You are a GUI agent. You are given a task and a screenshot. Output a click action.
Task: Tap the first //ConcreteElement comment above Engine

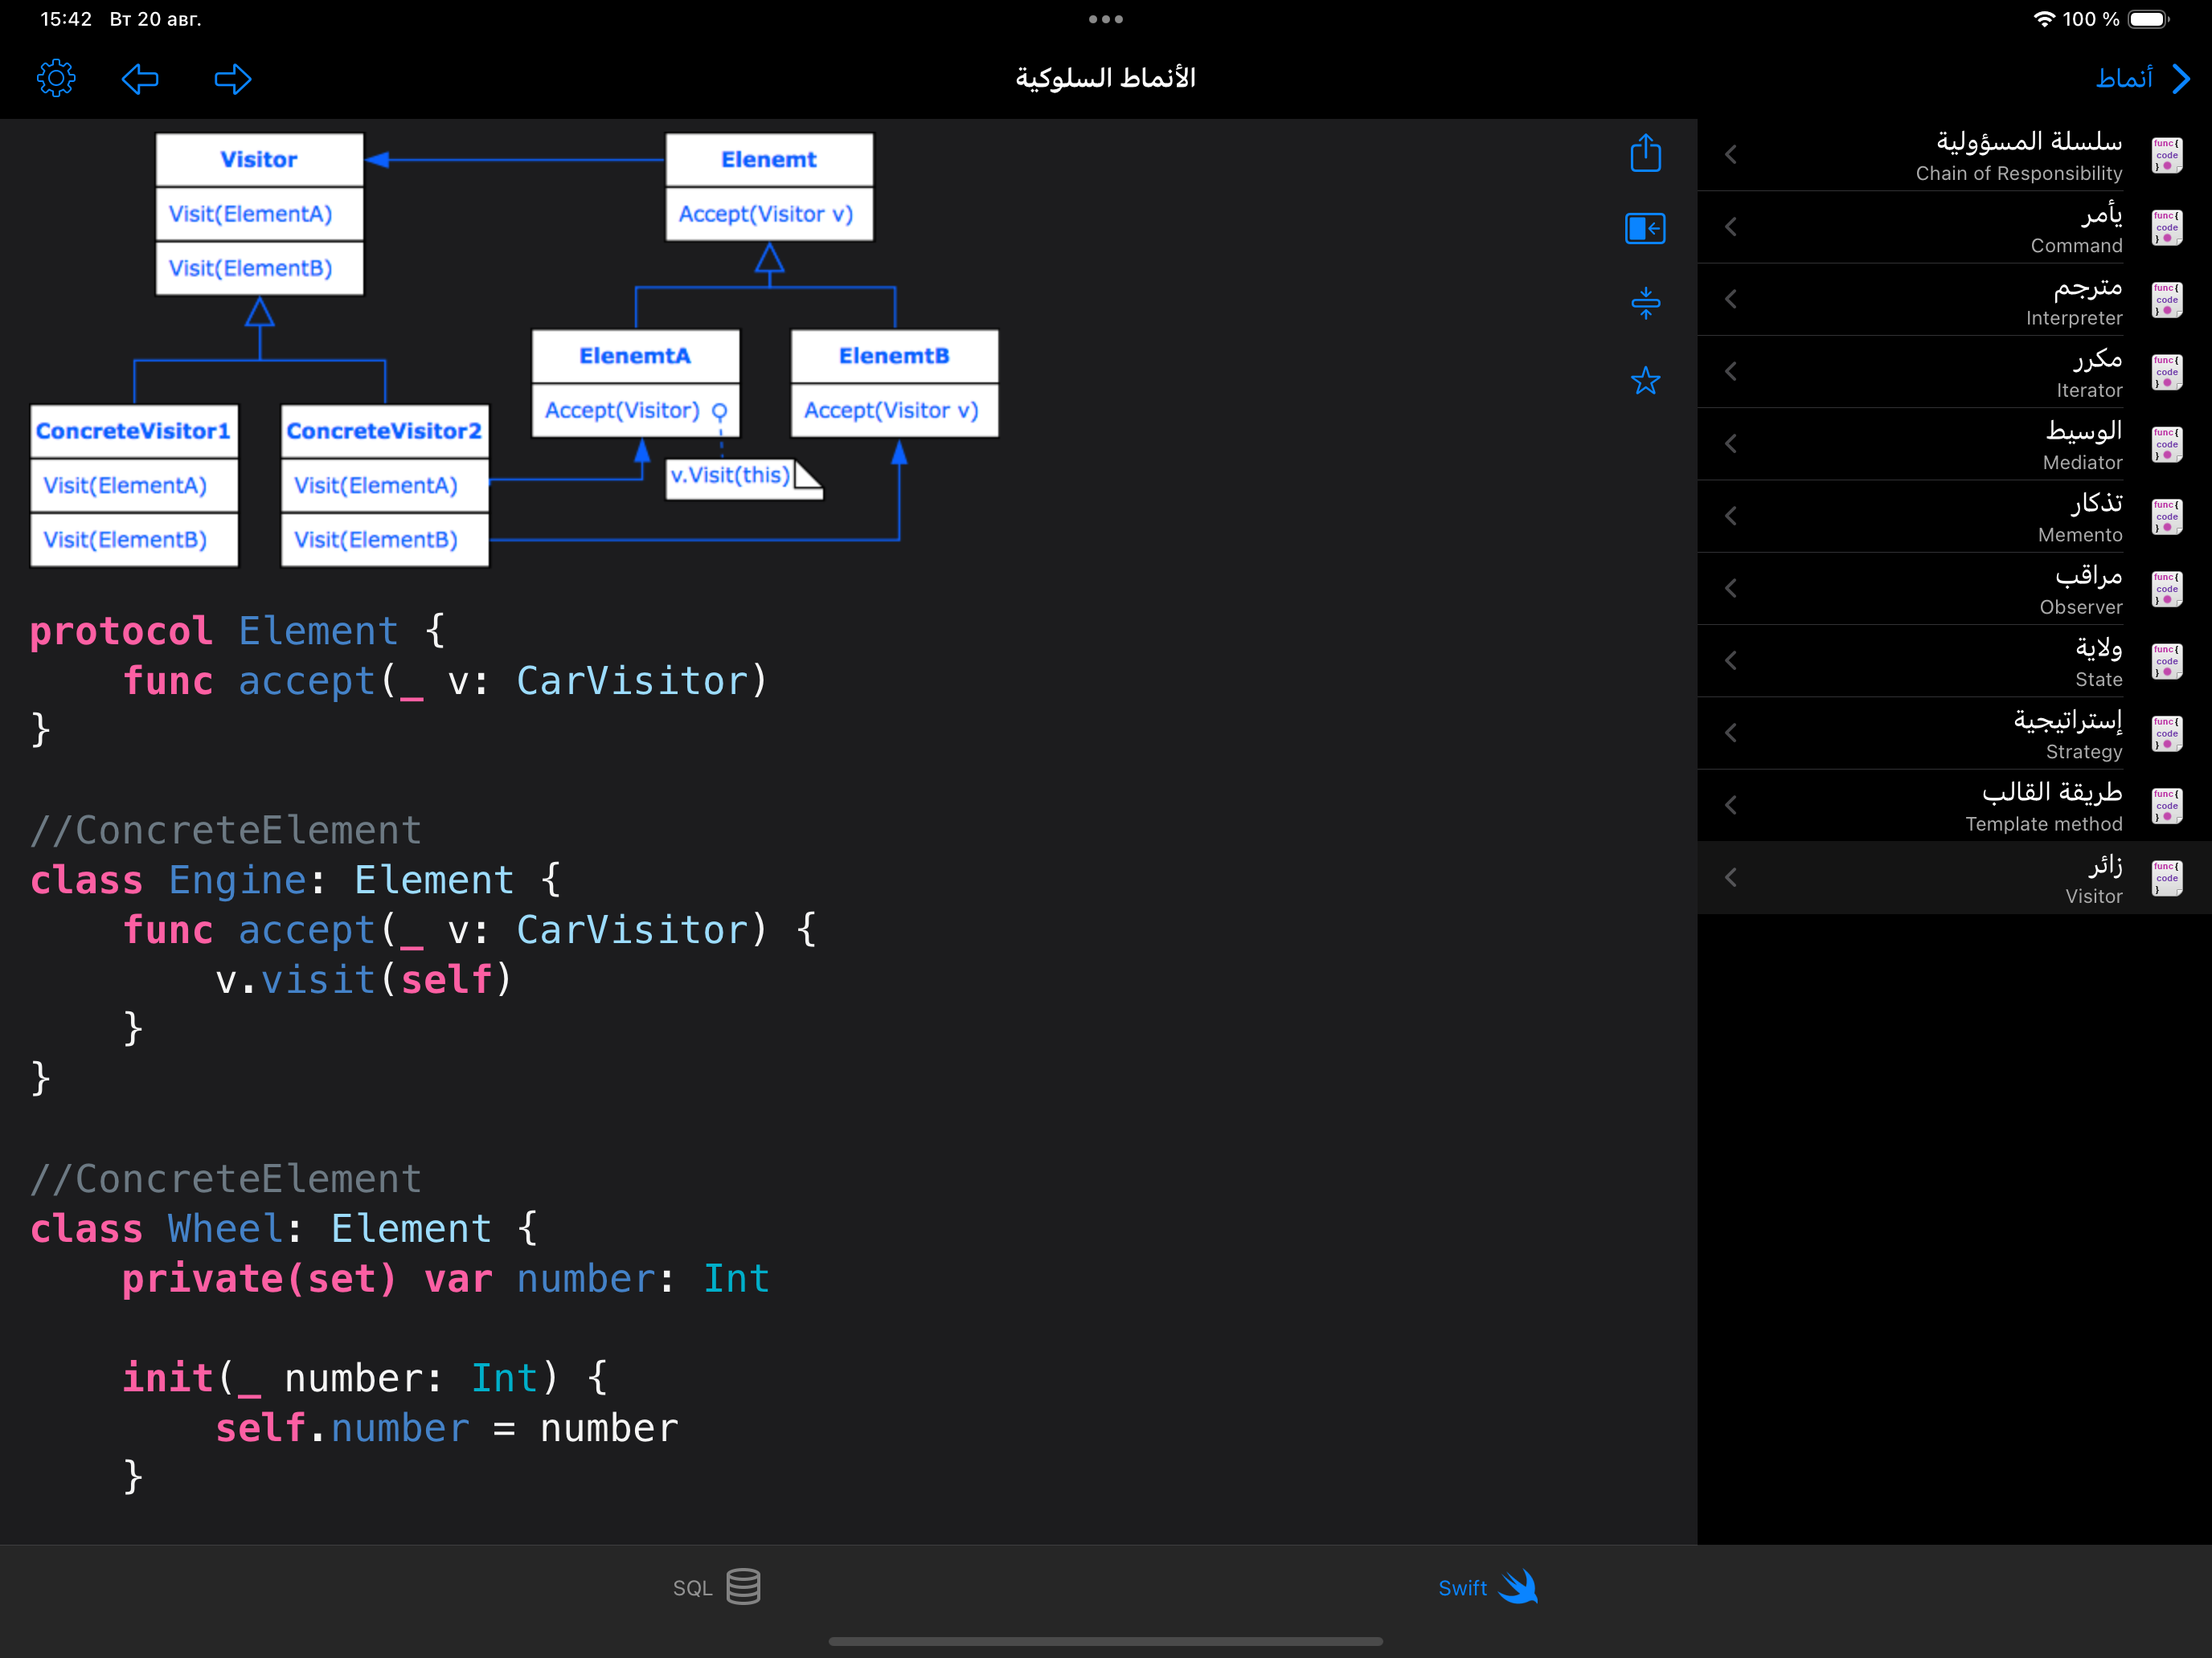226,831
